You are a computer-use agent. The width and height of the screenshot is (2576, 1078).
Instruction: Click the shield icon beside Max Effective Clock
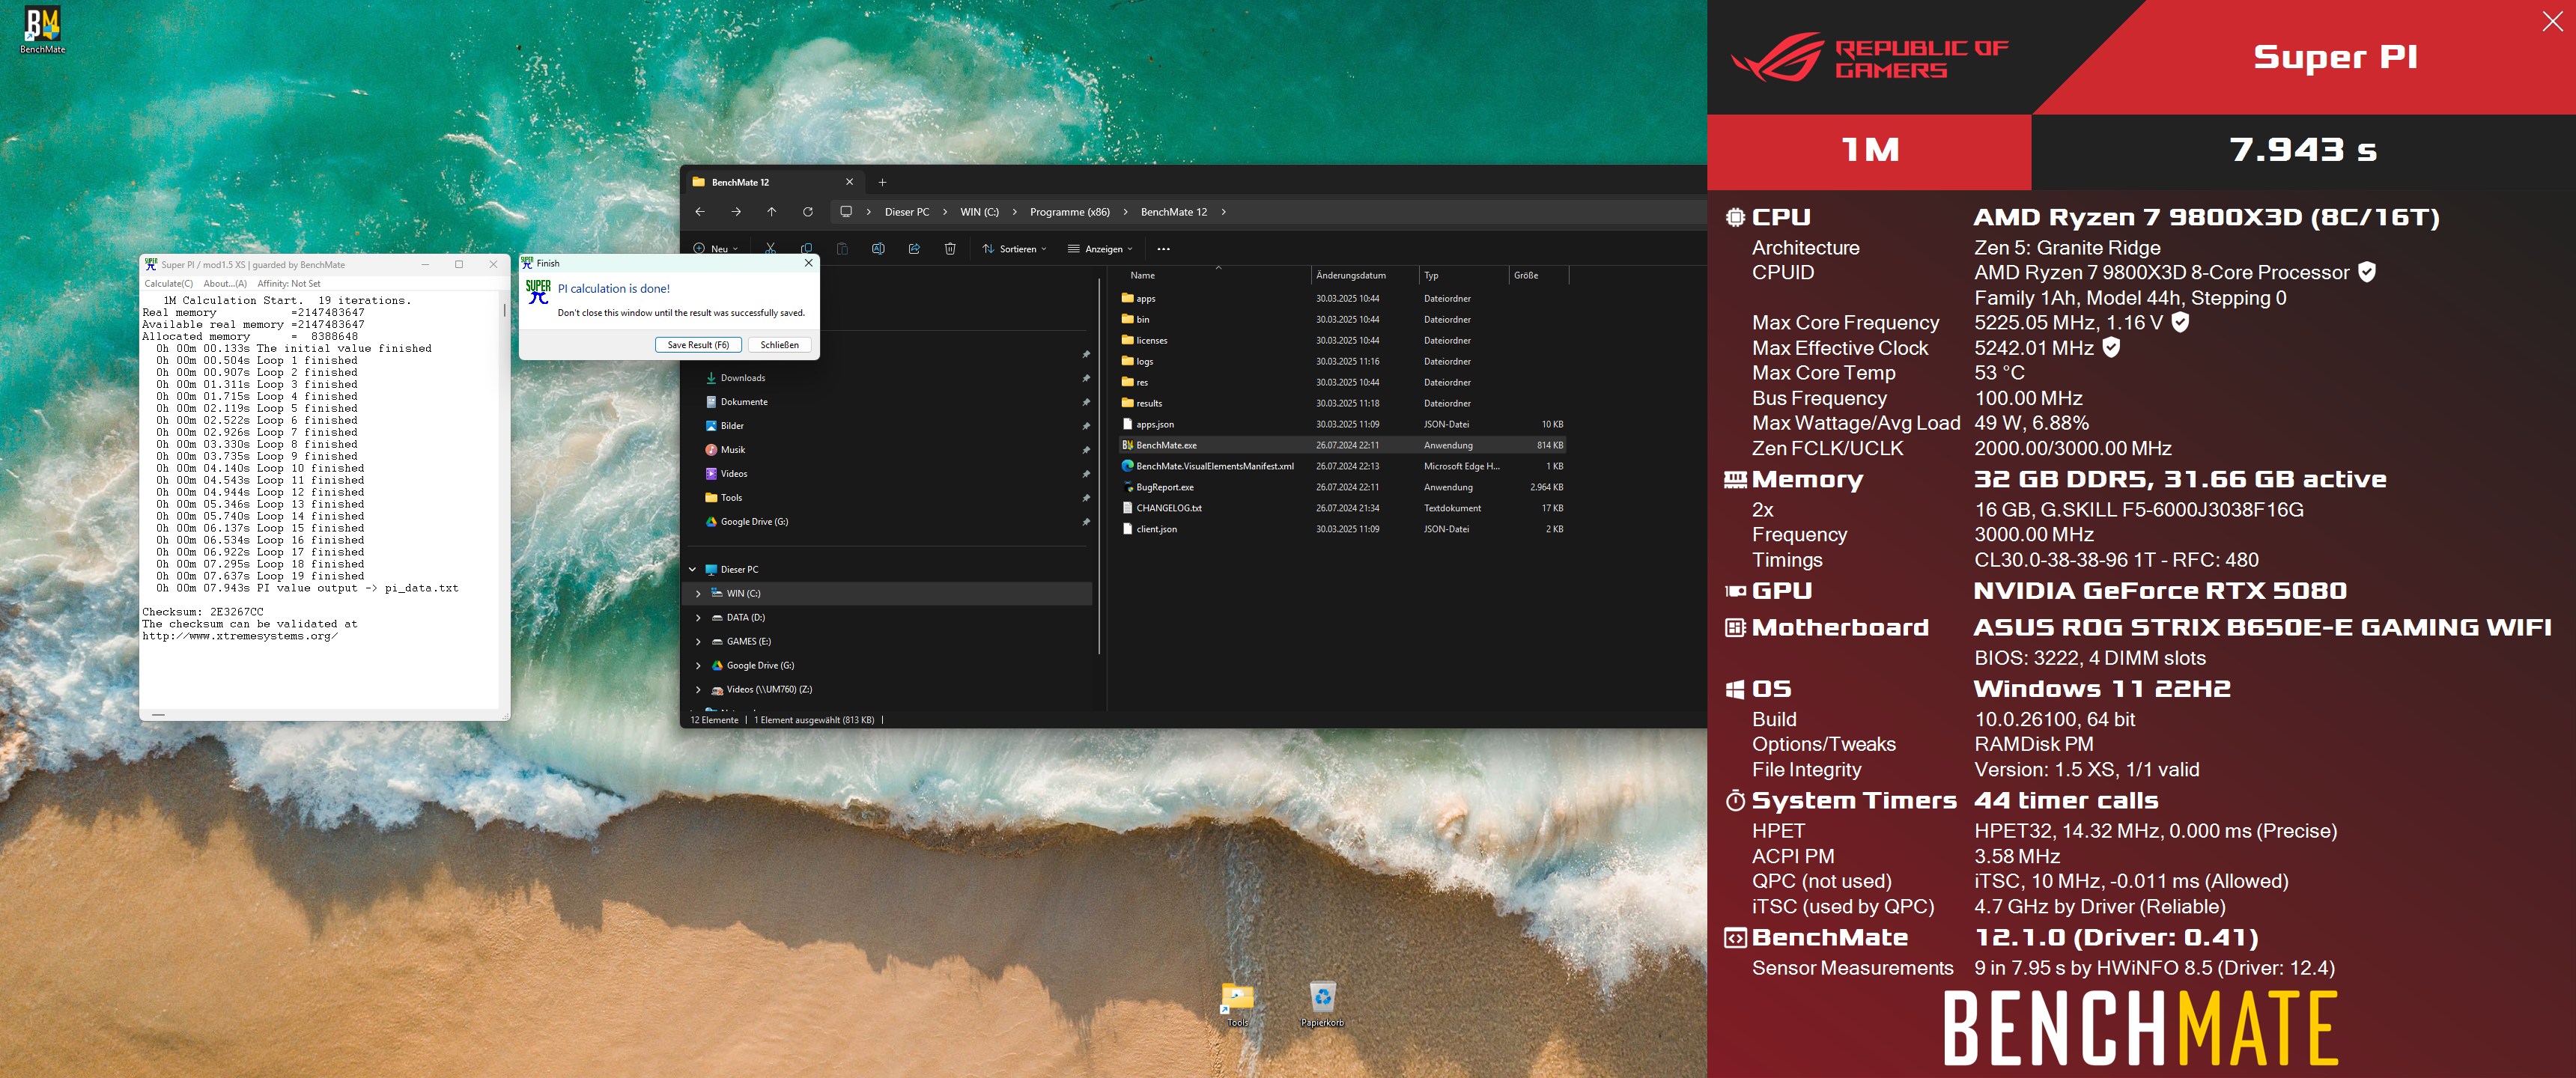[2111, 347]
